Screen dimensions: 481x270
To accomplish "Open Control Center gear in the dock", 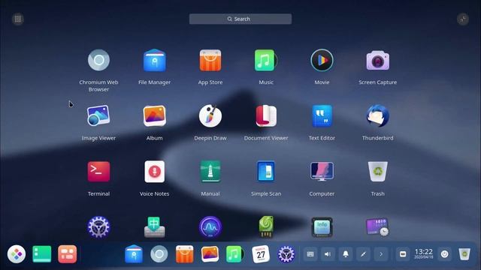I will (x=286, y=254).
